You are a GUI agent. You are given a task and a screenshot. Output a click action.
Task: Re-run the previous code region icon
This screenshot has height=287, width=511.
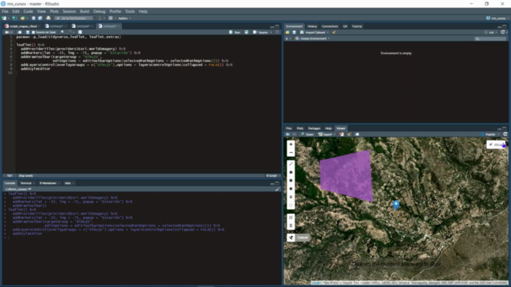click(x=247, y=32)
